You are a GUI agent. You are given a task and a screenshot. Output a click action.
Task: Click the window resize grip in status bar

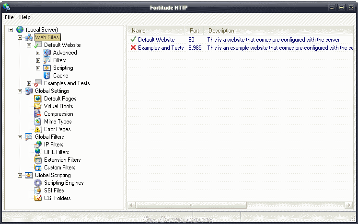[353, 219]
